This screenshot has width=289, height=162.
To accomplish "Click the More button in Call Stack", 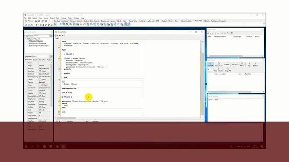I will pyautogui.click(x=242, y=64).
